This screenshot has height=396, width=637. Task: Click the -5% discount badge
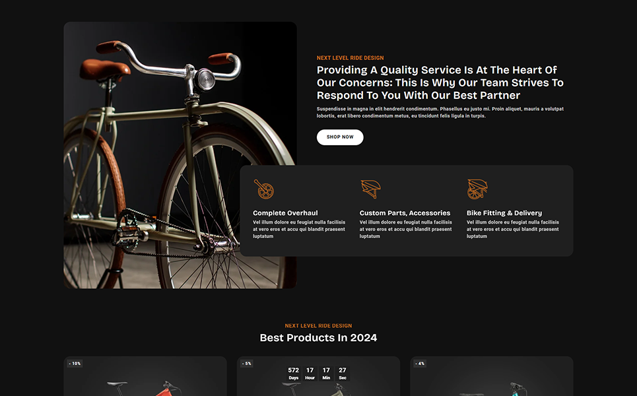[x=247, y=364]
